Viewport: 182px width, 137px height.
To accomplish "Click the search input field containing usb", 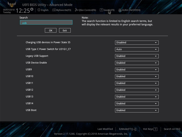I will (46, 22).
